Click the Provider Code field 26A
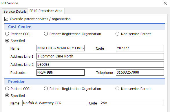This screenshot has height=112, width=170. click(132, 103)
